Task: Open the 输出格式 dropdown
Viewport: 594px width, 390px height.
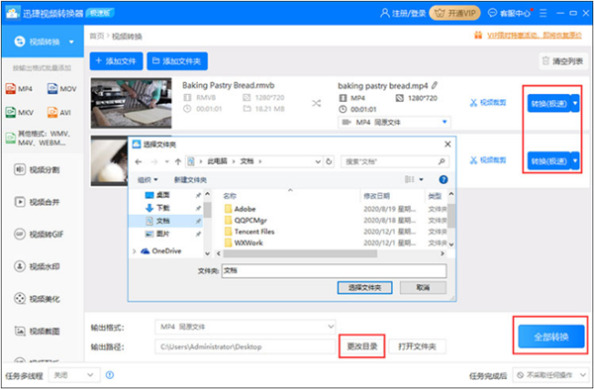Action: click(x=246, y=327)
